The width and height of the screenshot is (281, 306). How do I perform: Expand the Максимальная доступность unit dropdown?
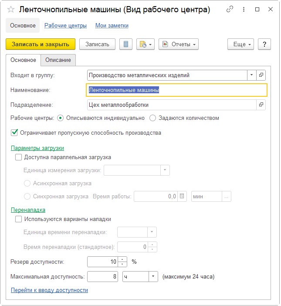[153, 276]
